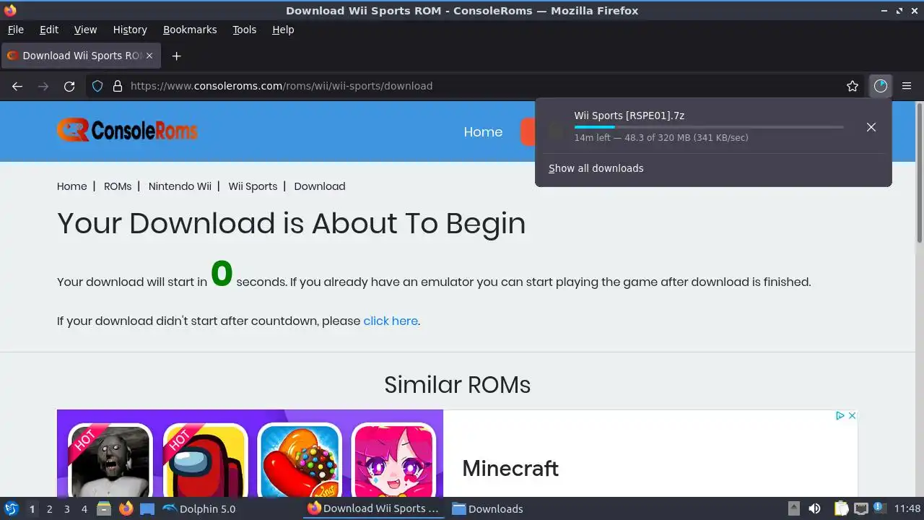This screenshot has width=924, height=520.
Task: Close the Download Wii Sports tab
Action: coord(149,56)
